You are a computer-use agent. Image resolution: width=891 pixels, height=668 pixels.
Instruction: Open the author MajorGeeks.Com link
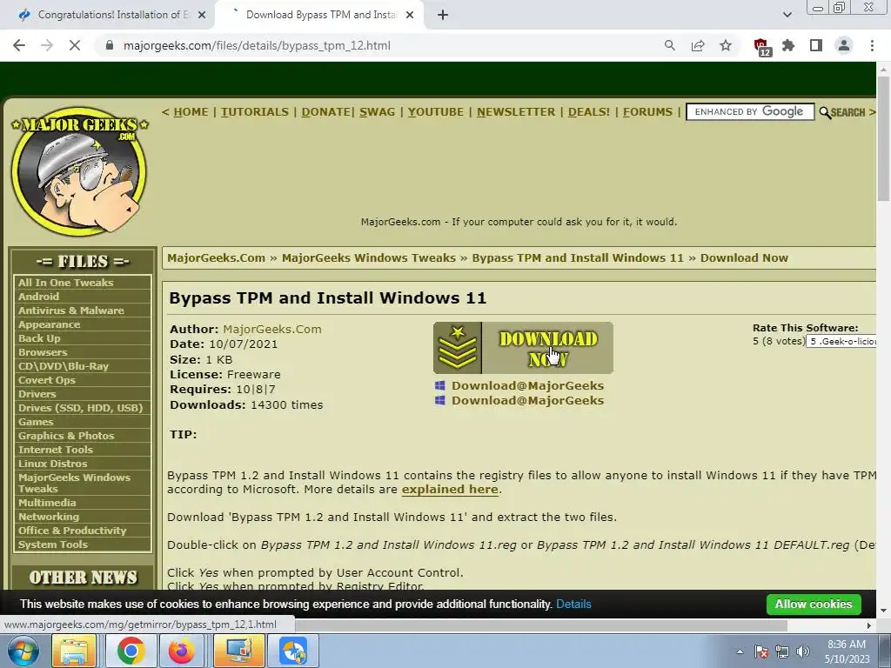pyautogui.click(x=272, y=329)
